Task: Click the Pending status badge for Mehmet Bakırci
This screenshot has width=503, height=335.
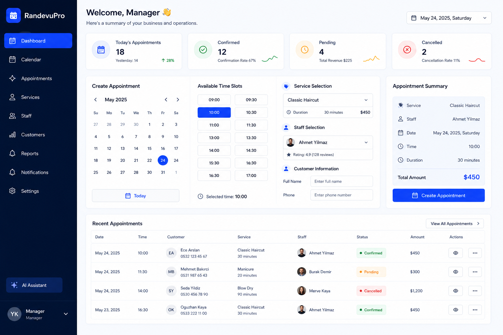Action: (x=371, y=272)
